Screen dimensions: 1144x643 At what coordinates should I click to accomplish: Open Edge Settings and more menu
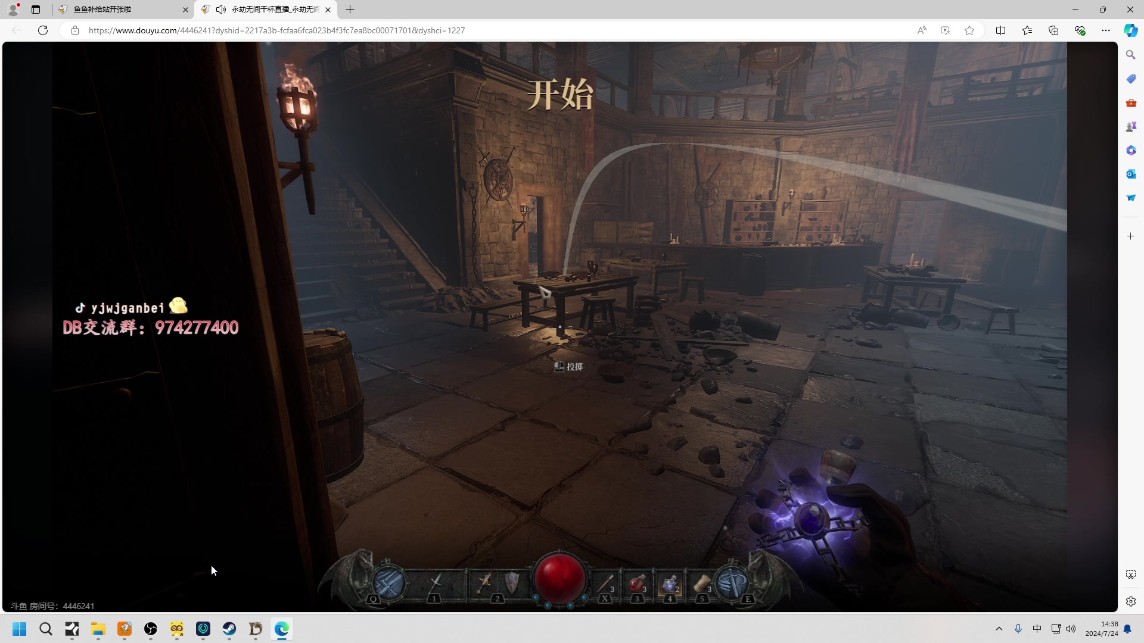click(x=1106, y=30)
